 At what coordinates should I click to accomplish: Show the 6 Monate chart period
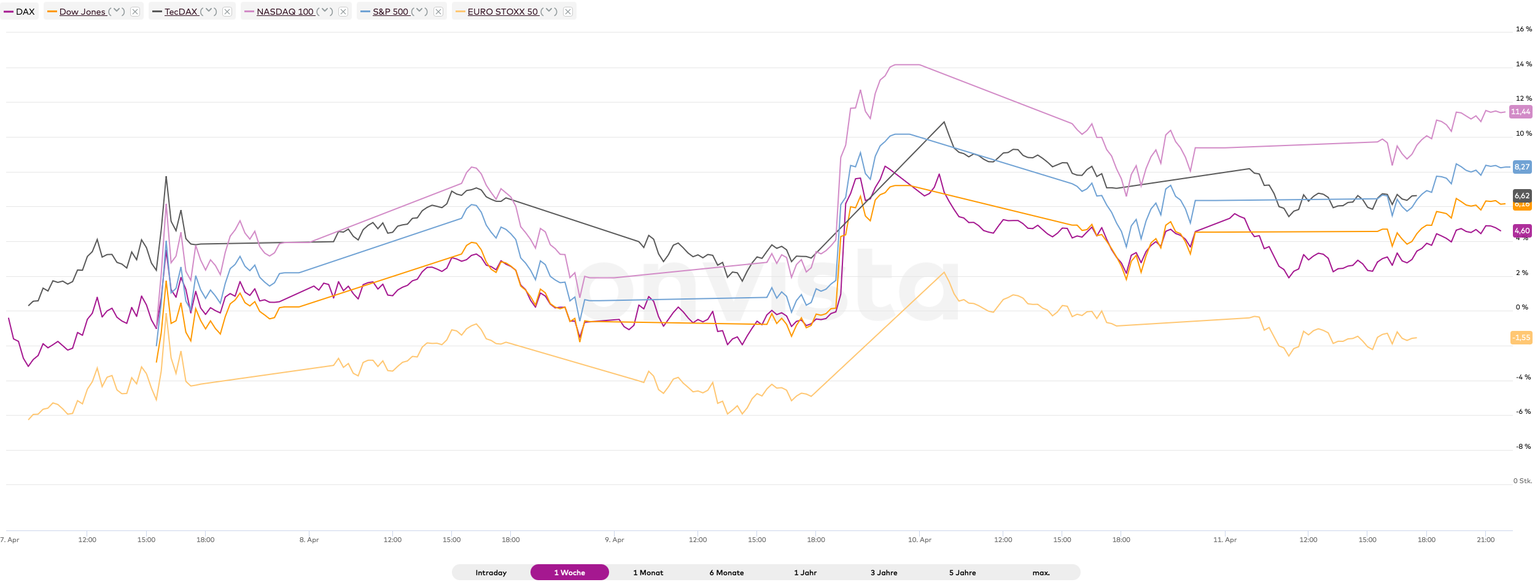(x=727, y=573)
